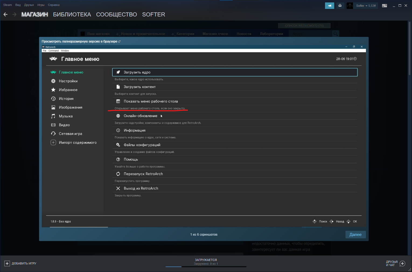This screenshot has height=272, width=412.
Task: Click the X icon for Выход из RetroArch
Action: click(x=118, y=189)
